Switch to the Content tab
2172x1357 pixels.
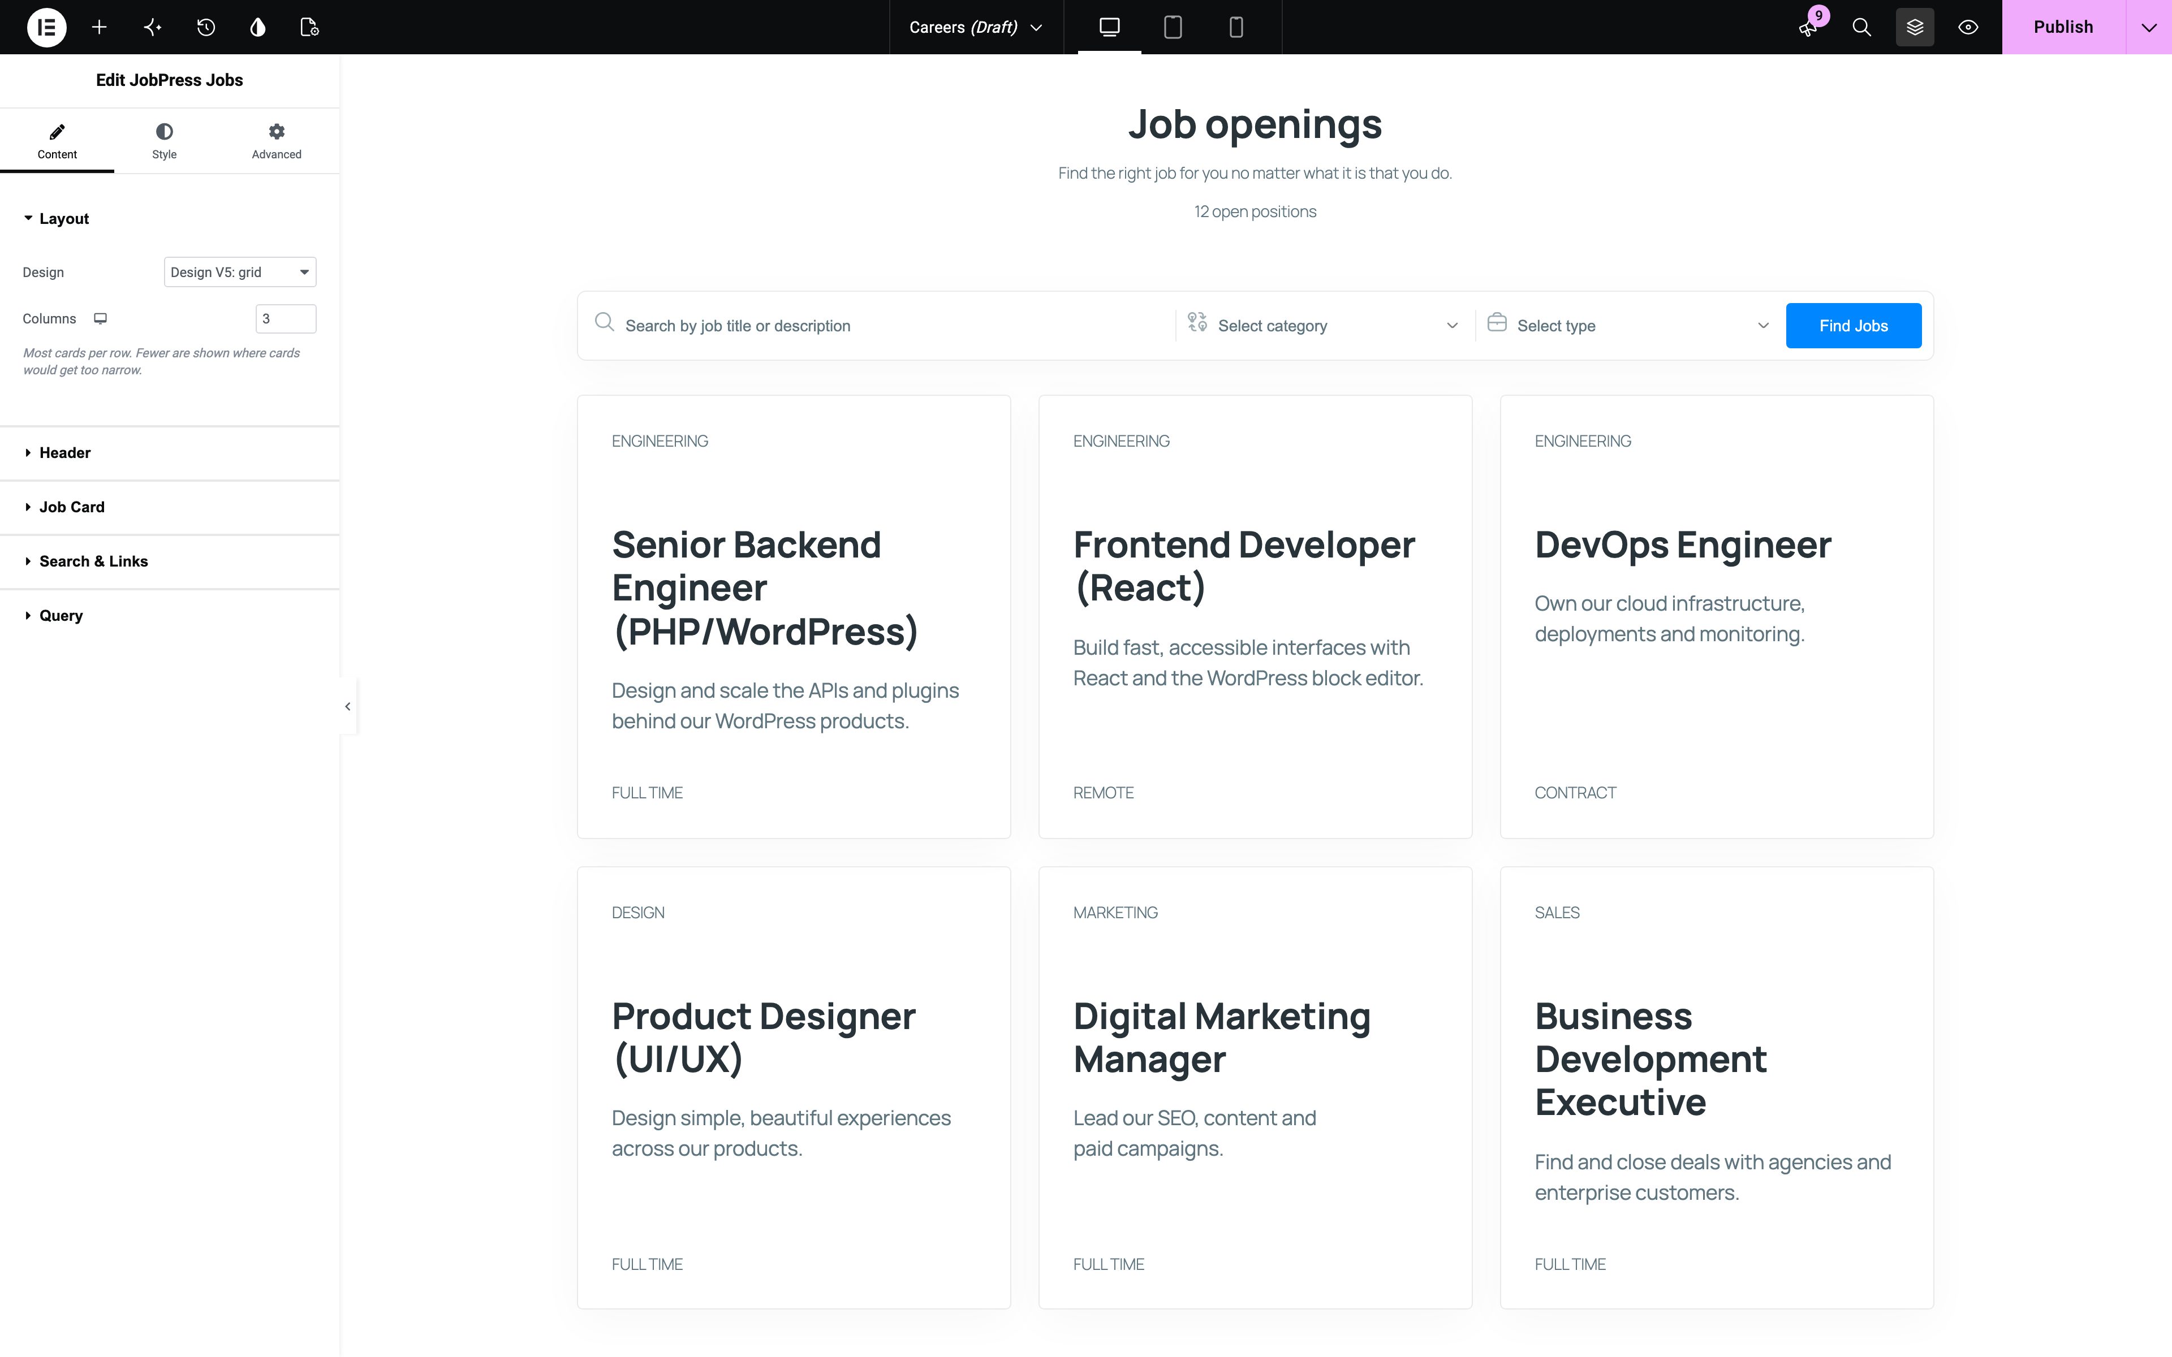point(57,141)
